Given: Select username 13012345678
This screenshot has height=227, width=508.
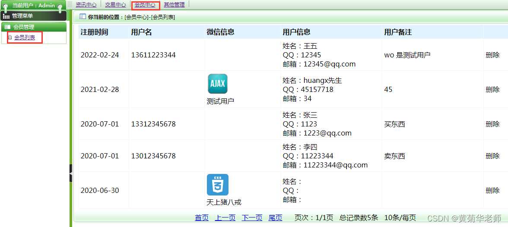Looking at the screenshot, I should [x=153, y=156].
